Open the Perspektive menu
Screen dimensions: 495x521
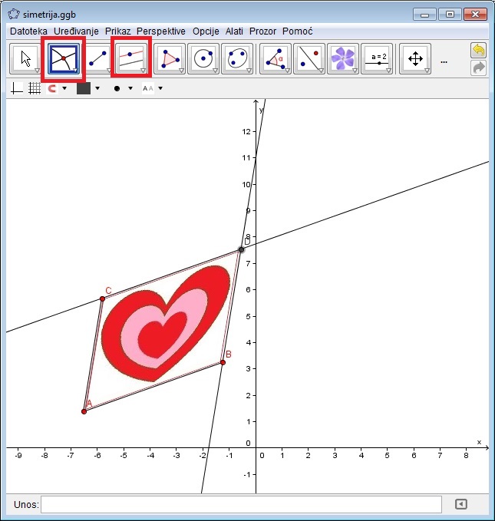coord(161,31)
